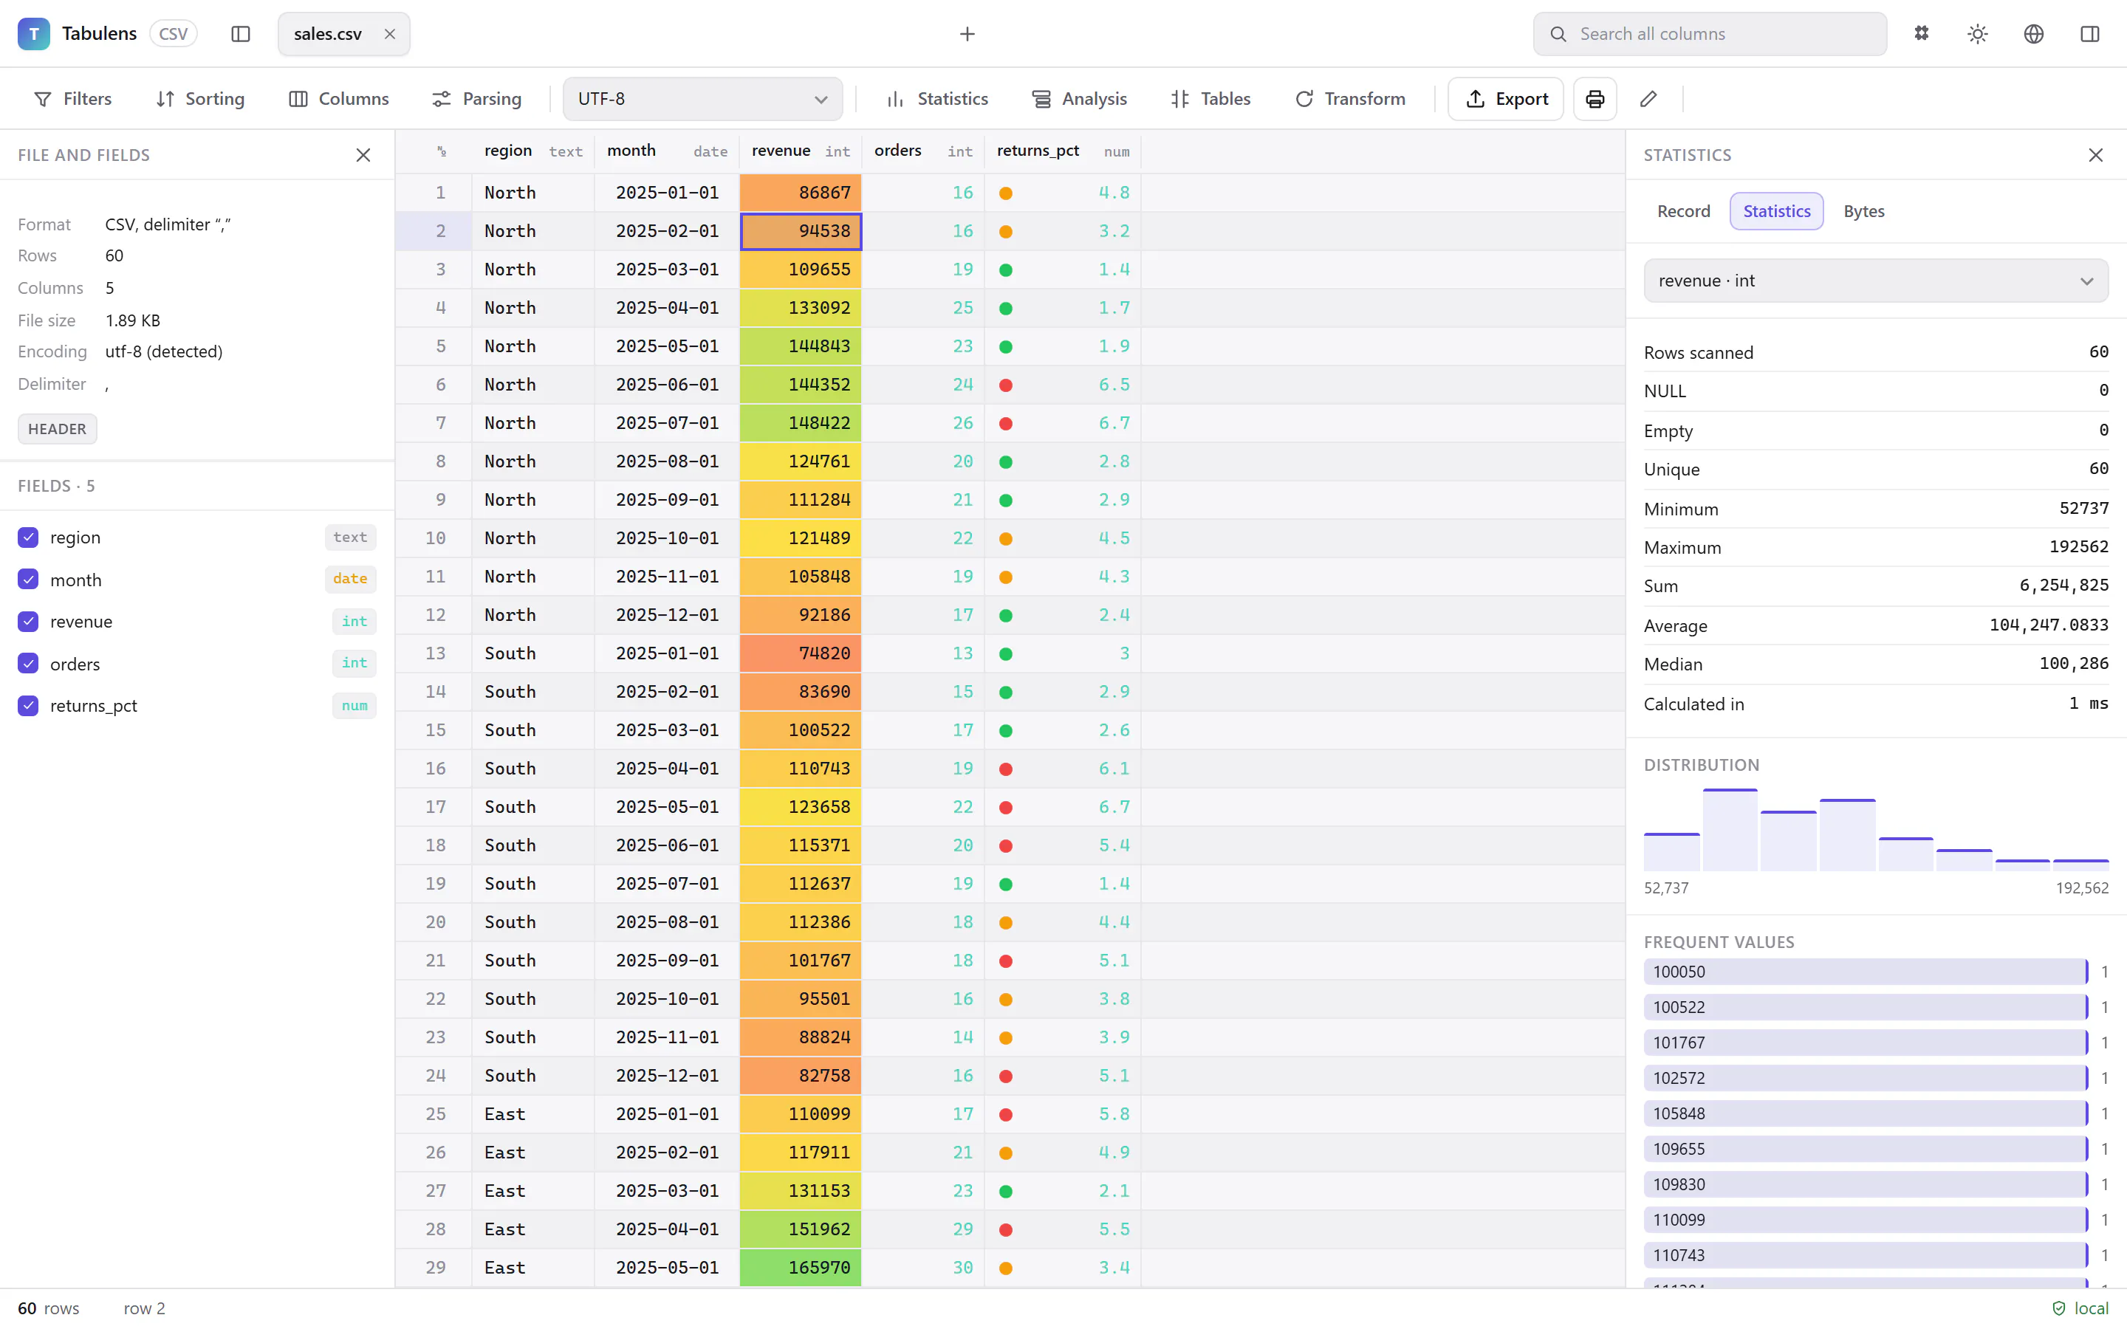Open the UTF-8 encoding dropdown

(702, 98)
